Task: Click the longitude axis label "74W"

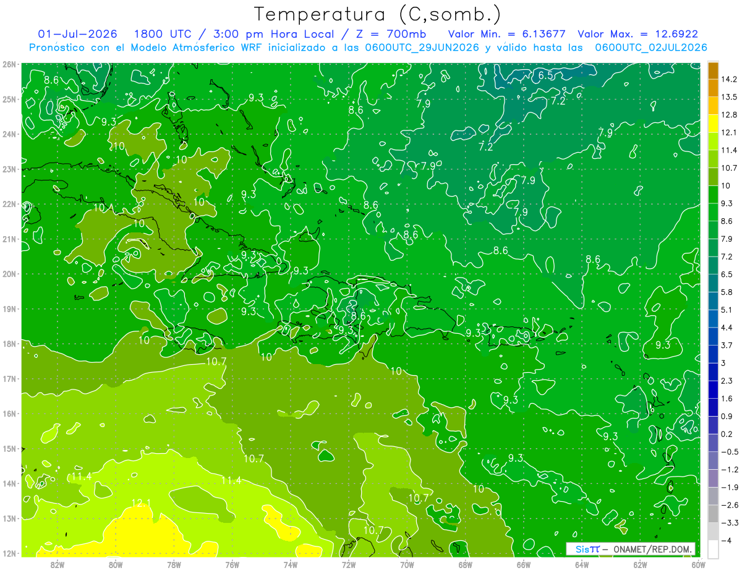Action: 290,564
